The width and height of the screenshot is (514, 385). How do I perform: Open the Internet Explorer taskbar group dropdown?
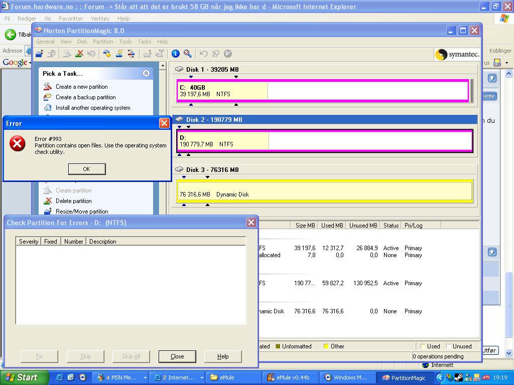[x=202, y=377]
